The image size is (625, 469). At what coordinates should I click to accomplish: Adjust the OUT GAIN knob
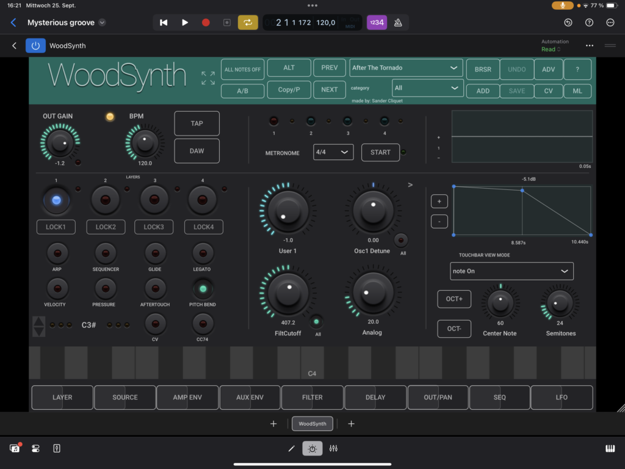click(60, 142)
